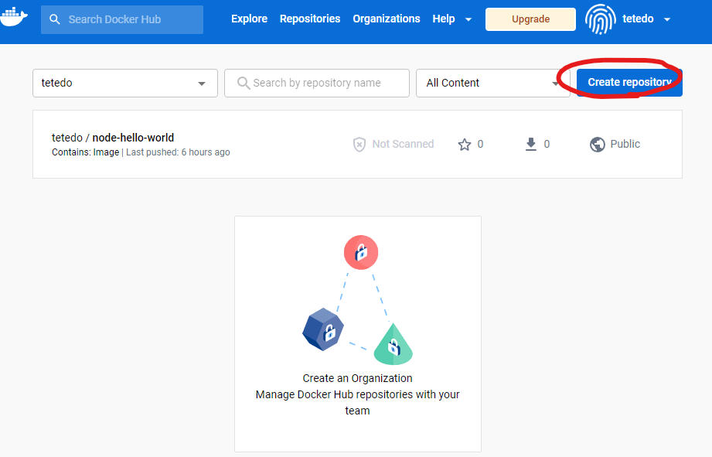Click the green cone padlock illustration icon

pyautogui.click(x=393, y=344)
